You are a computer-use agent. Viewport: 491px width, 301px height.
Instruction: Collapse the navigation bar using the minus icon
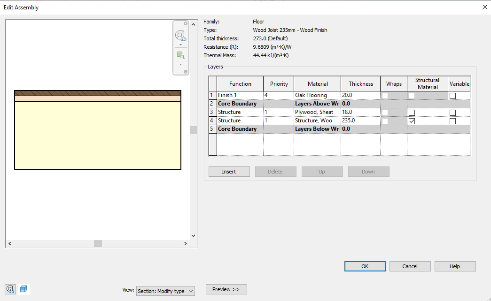(186, 70)
